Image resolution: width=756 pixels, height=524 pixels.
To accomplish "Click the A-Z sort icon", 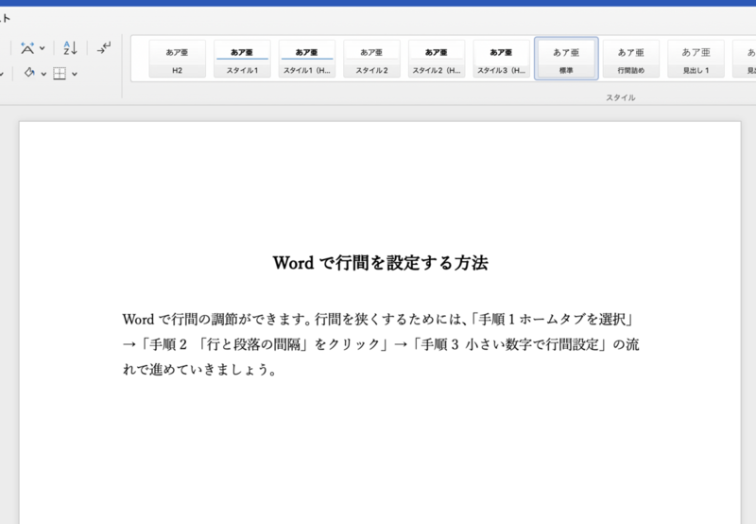I will pos(70,47).
